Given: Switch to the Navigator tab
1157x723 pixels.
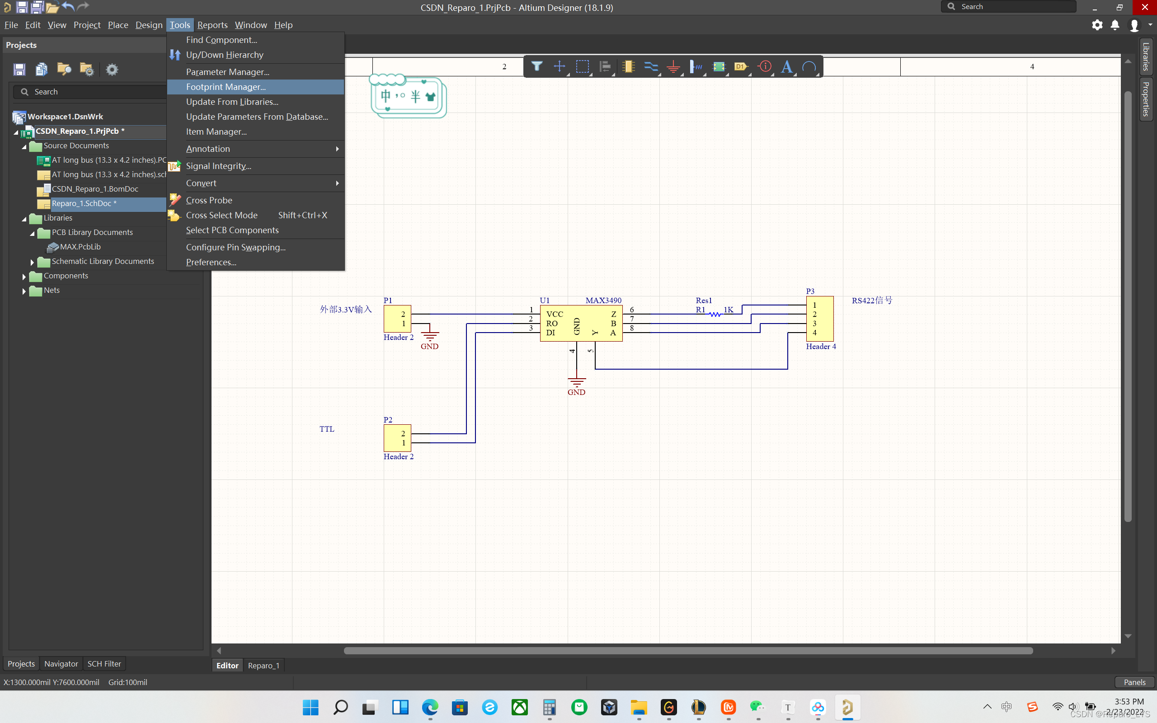Looking at the screenshot, I should point(61,664).
